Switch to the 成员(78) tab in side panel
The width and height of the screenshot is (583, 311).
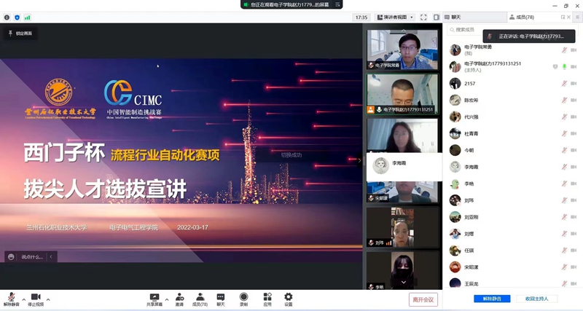pyautogui.click(x=522, y=17)
